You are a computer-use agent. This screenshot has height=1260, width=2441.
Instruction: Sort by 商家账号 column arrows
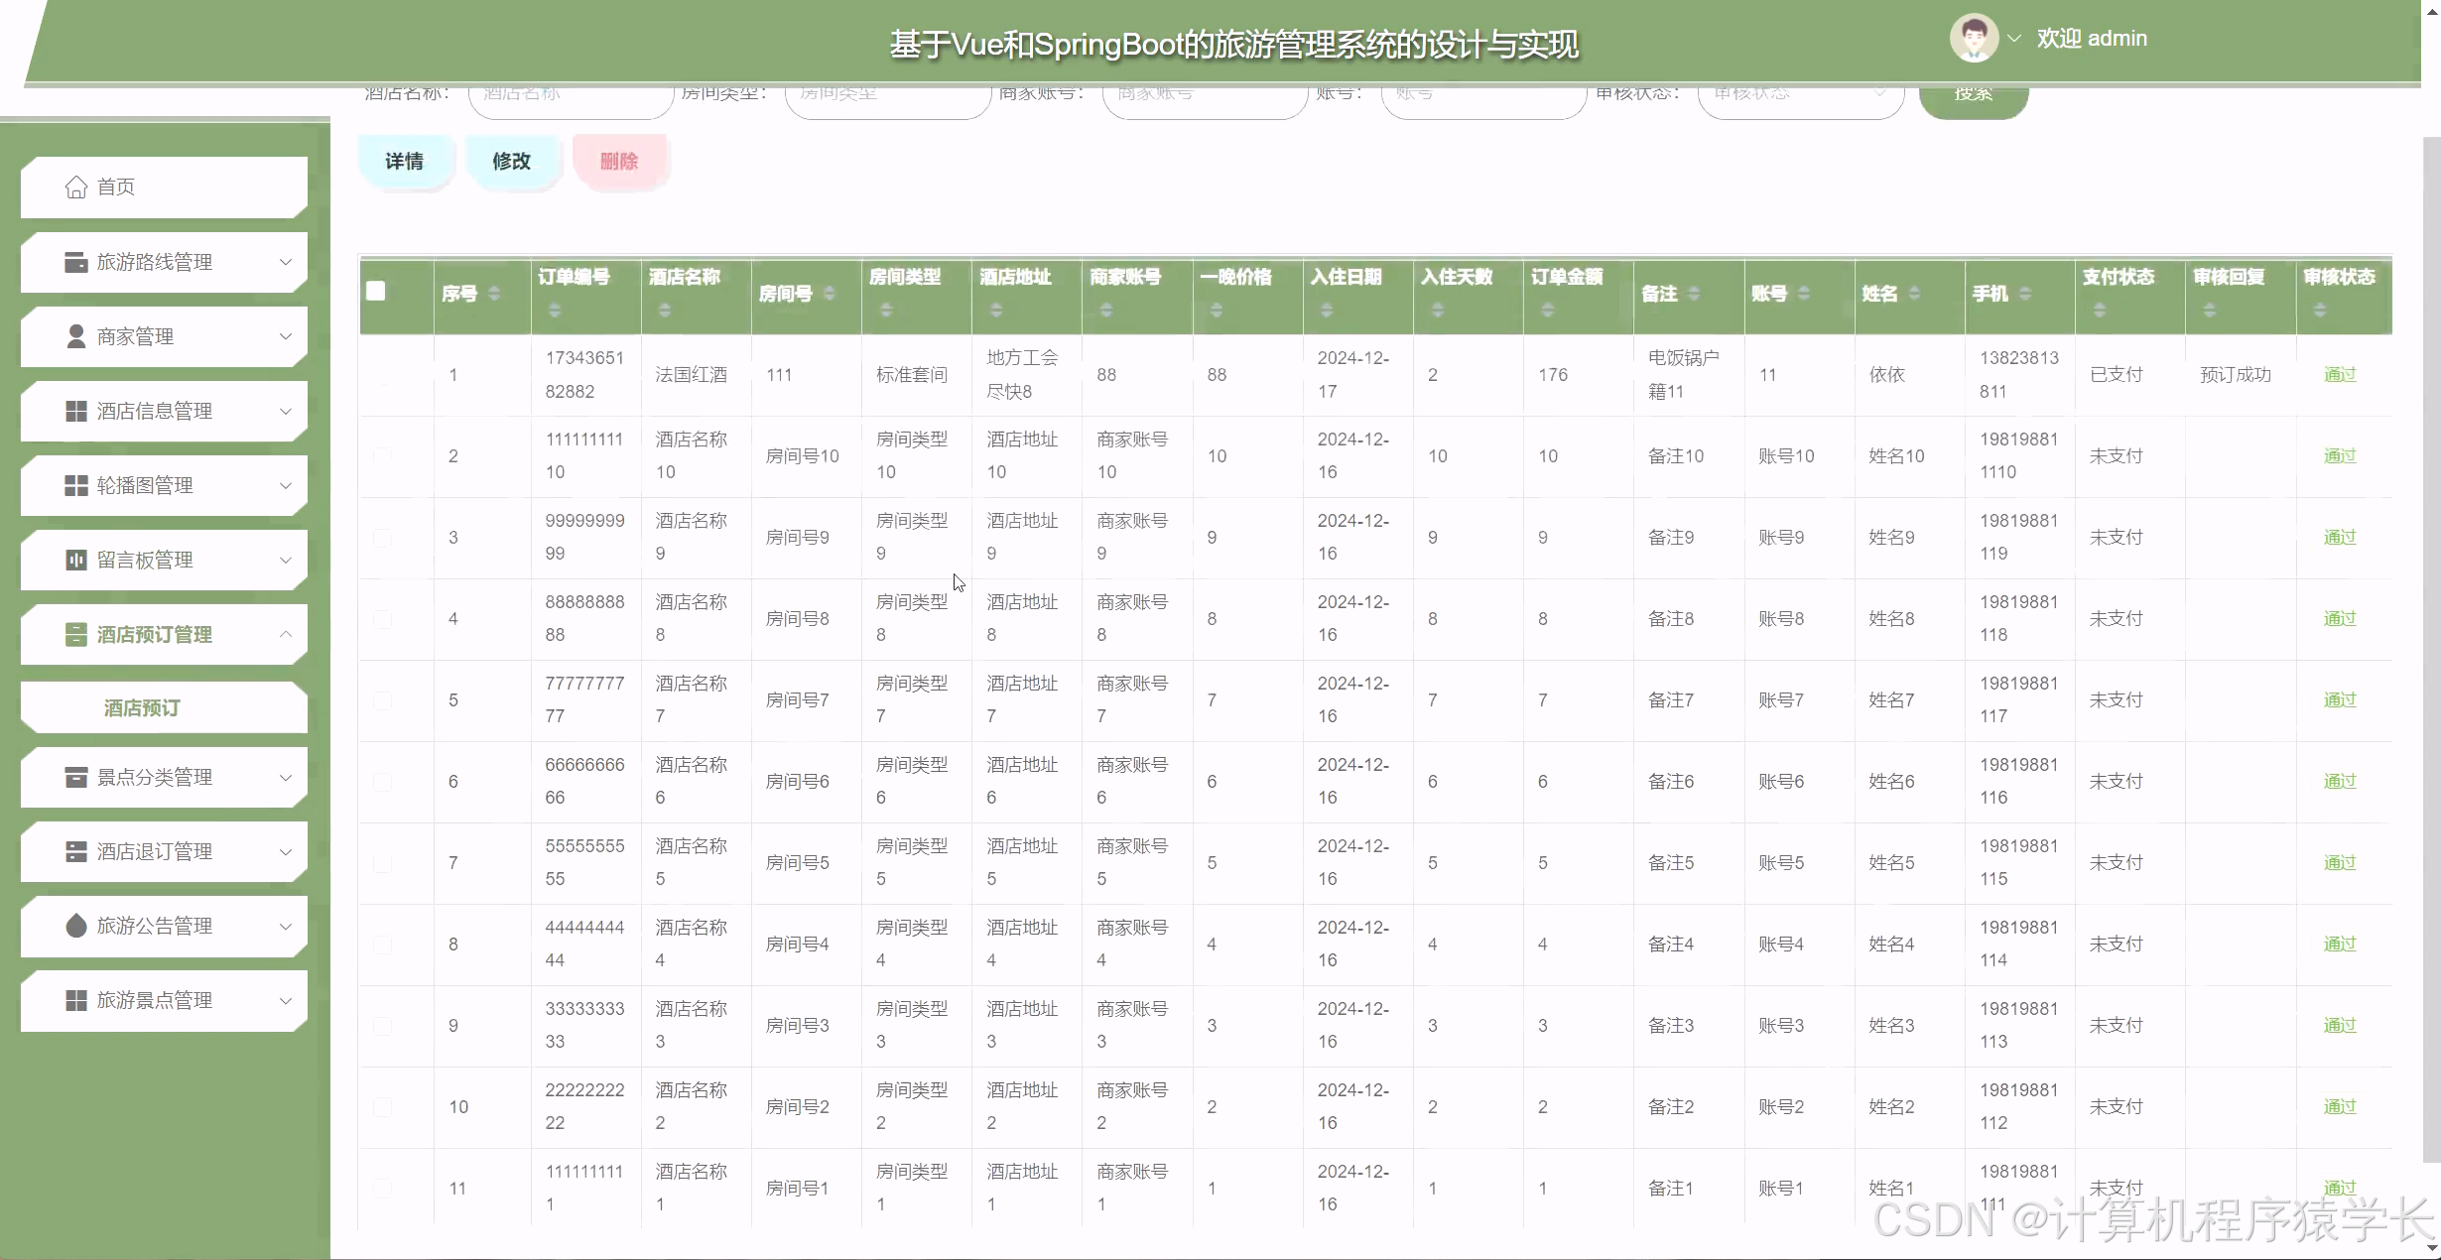tap(1106, 311)
